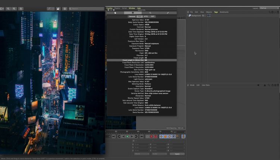Select the magnifier tab in More Info

pos(150,13)
